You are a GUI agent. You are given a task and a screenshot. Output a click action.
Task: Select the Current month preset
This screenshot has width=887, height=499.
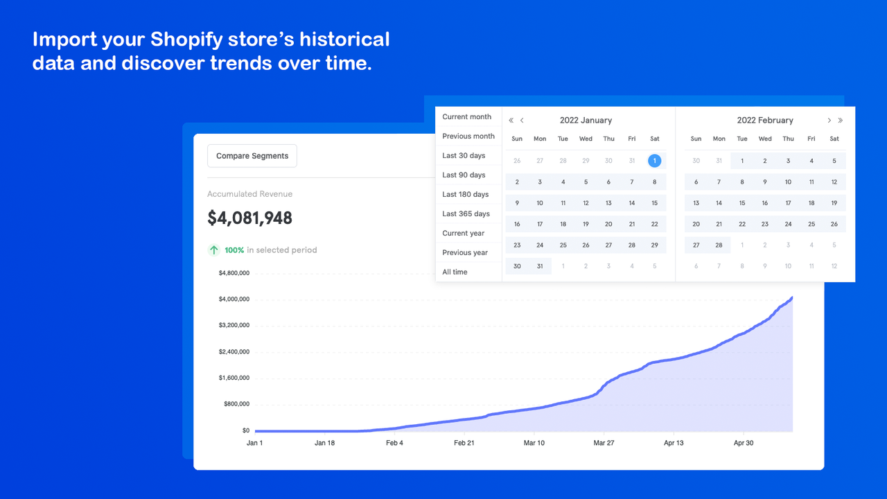pyautogui.click(x=467, y=116)
